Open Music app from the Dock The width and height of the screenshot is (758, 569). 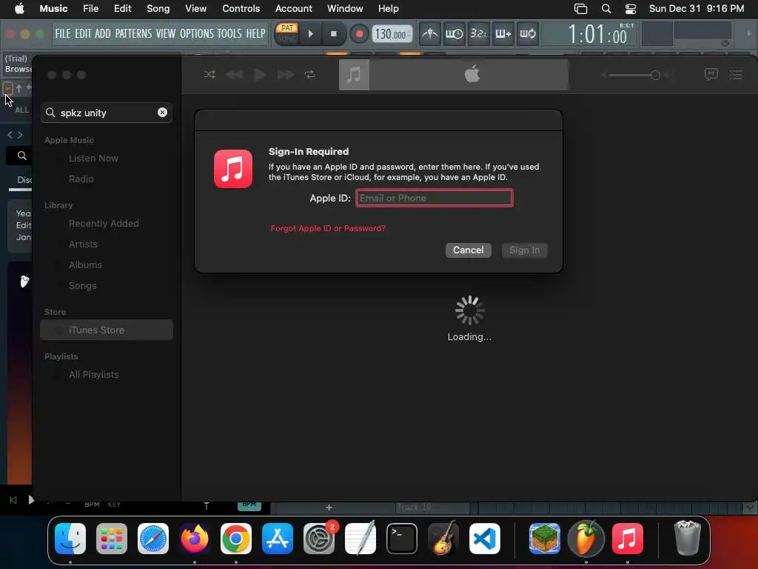pyautogui.click(x=628, y=539)
